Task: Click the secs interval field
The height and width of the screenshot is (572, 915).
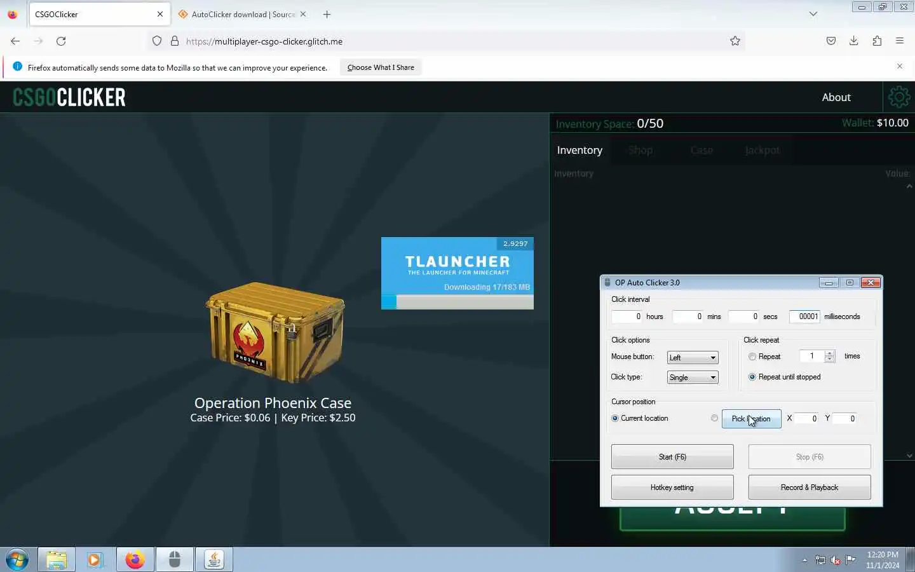Action: click(x=744, y=317)
